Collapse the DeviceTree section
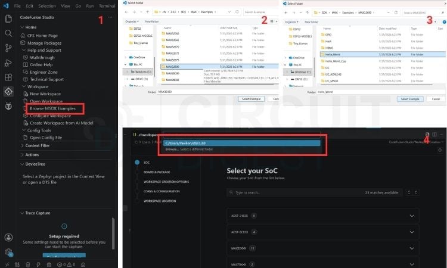This screenshot has width=447, height=268. (x=22, y=164)
